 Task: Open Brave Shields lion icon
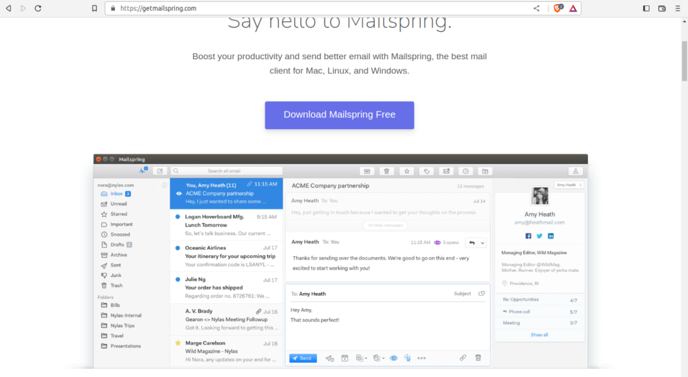(x=558, y=8)
